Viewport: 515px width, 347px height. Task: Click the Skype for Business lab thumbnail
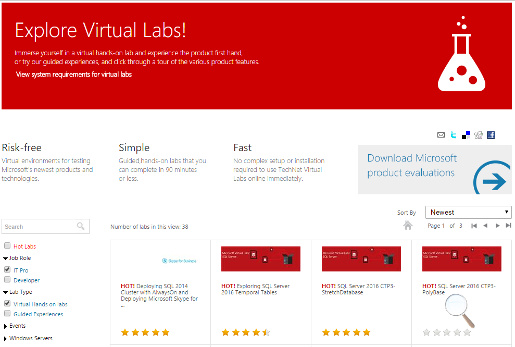click(179, 261)
